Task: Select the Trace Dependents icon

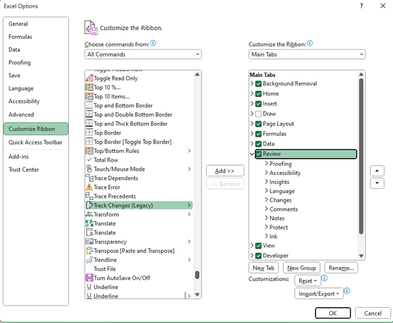Action: (89, 178)
